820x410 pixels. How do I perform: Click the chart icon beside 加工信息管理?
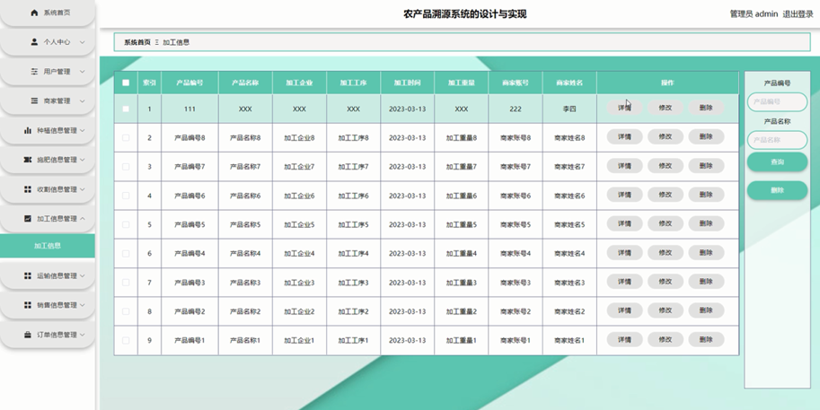28,219
